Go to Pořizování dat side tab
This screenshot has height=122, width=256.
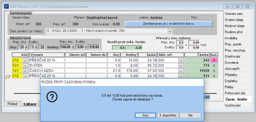point(237,93)
